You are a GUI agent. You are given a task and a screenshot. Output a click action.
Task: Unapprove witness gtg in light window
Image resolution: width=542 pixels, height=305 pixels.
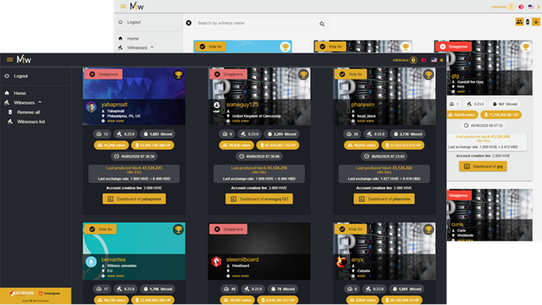point(454,47)
